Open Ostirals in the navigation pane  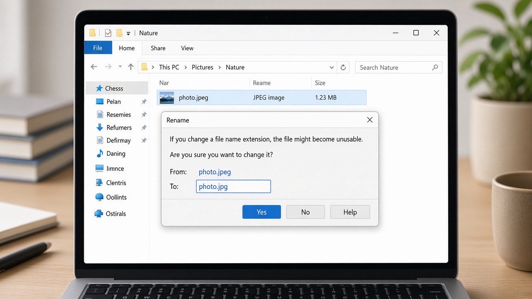coord(116,214)
